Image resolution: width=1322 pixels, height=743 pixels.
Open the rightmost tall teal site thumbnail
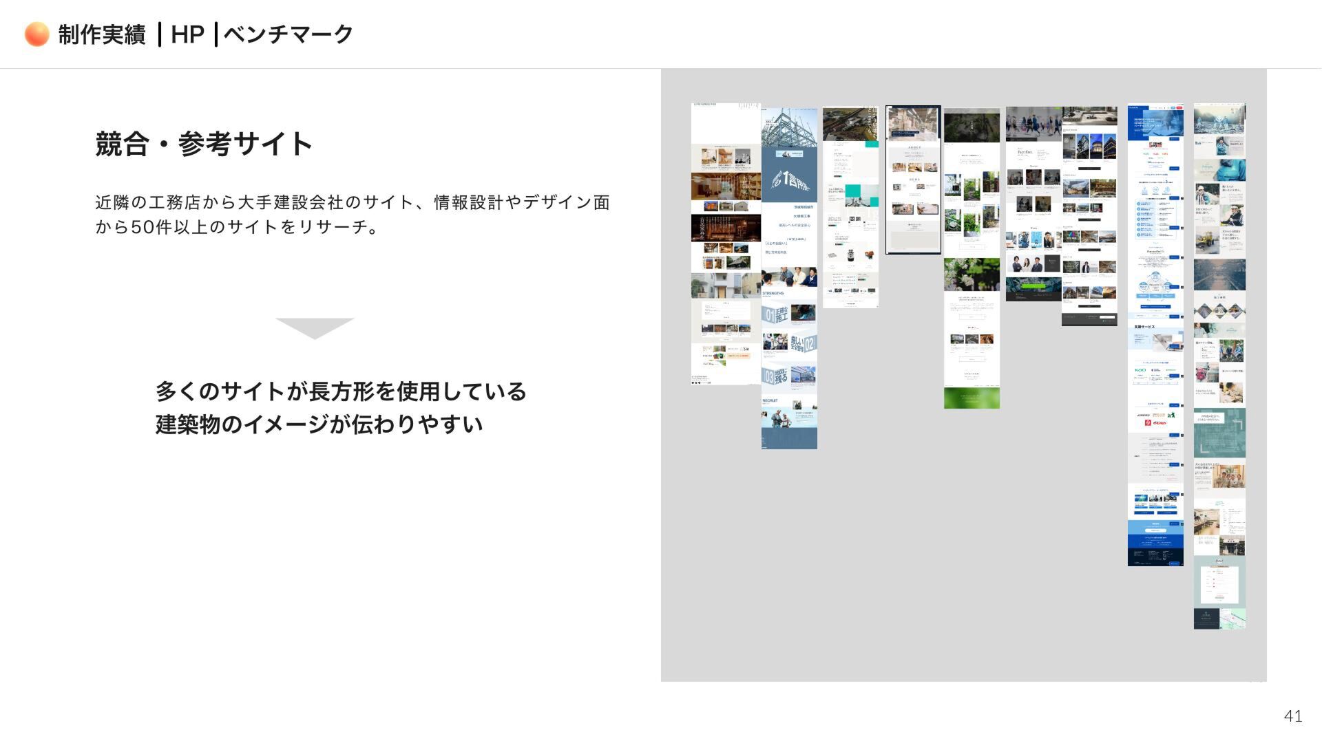click(1219, 366)
